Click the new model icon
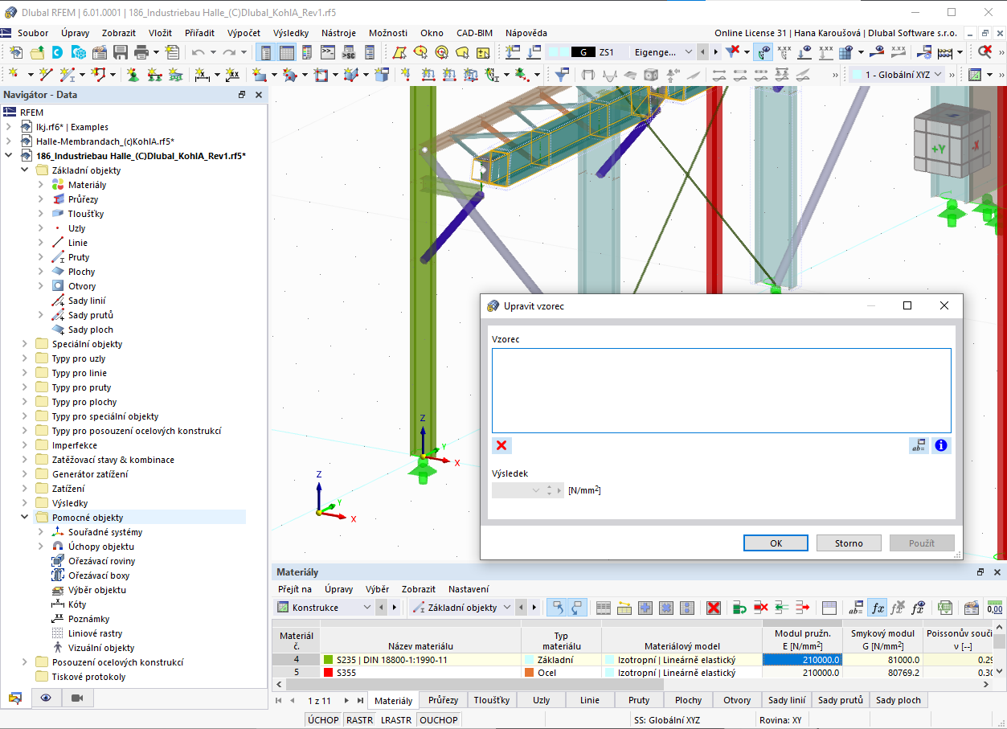Image resolution: width=1007 pixels, height=729 pixels. [x=16, y=52]
